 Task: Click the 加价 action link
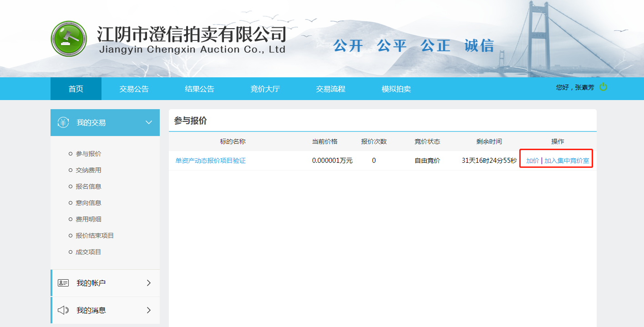532,161
